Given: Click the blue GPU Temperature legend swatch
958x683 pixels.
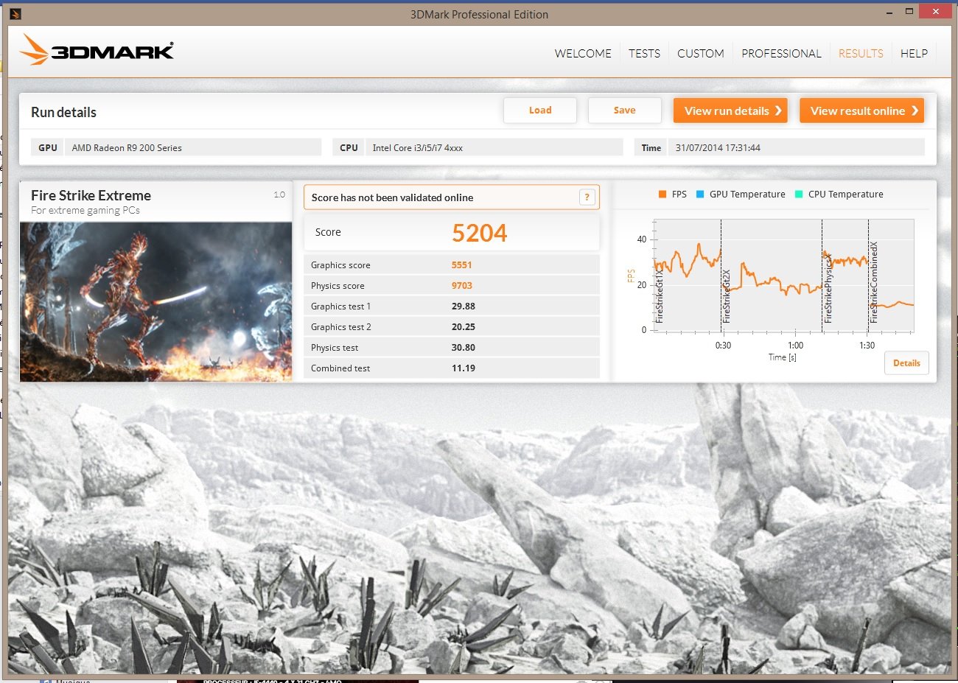Looking at the screenshot, I should click(700, 195).
